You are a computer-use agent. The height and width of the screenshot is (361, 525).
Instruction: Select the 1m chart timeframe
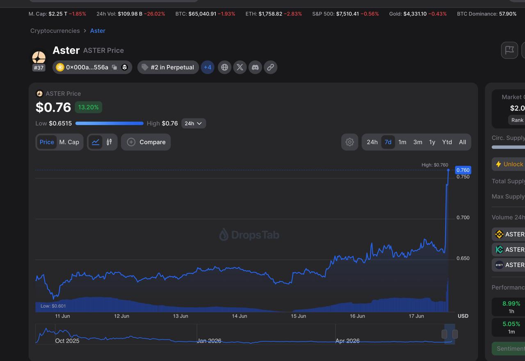pos(402,142)
